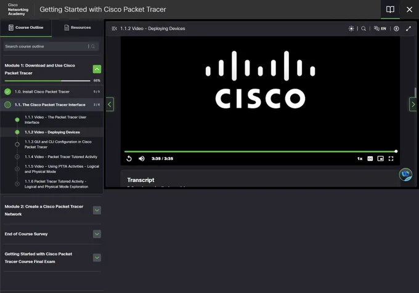Go to previous page with left arrow
The width and height of the screenshot is (419, 293).
tap(110, 105)
